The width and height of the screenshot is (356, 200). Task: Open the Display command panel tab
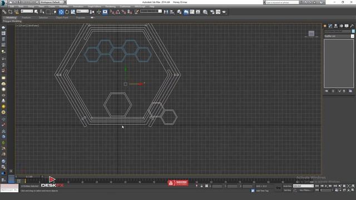347,26
